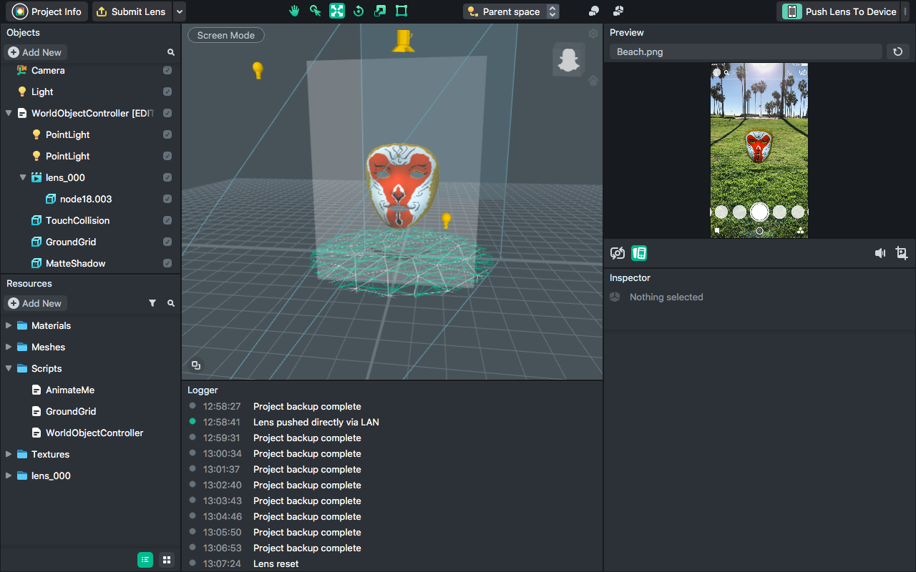Screen dimensions: 916x572
Task: Search objects with magnifier icon
Action: 171,52
